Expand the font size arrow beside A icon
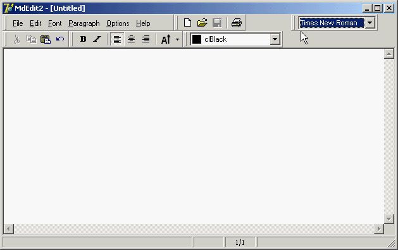Screen dimensions: 398x250 click(x=177, y=39)
